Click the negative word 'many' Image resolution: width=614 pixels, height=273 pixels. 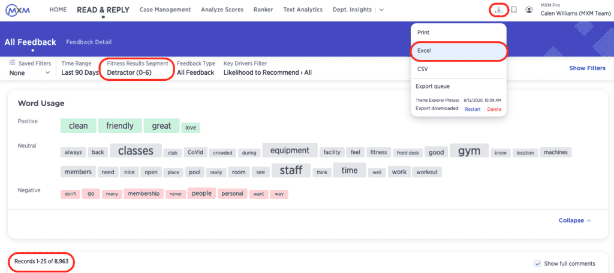coord(112,194)
